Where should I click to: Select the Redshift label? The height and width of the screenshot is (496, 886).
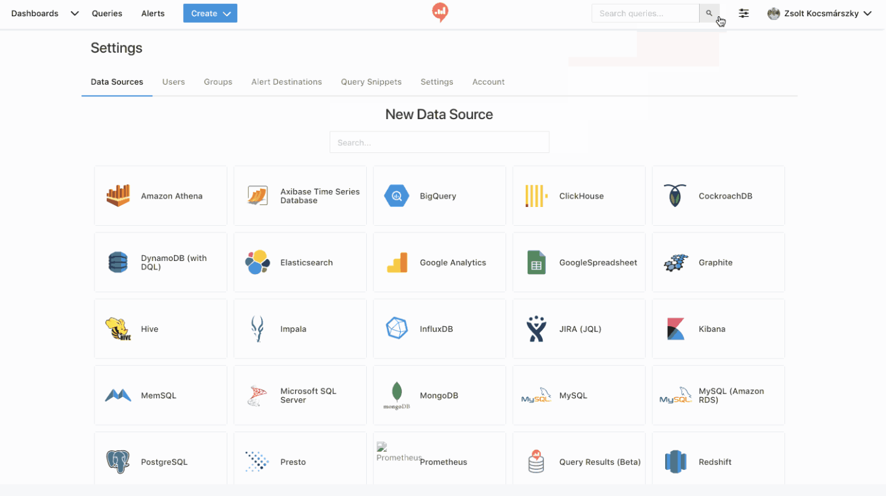715,462
